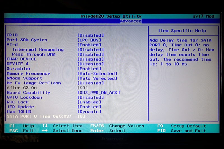This screenshot has height=149, width=224.
Task: Open SUS_PWR_DN_ACK value option
Action: (99, 93)
